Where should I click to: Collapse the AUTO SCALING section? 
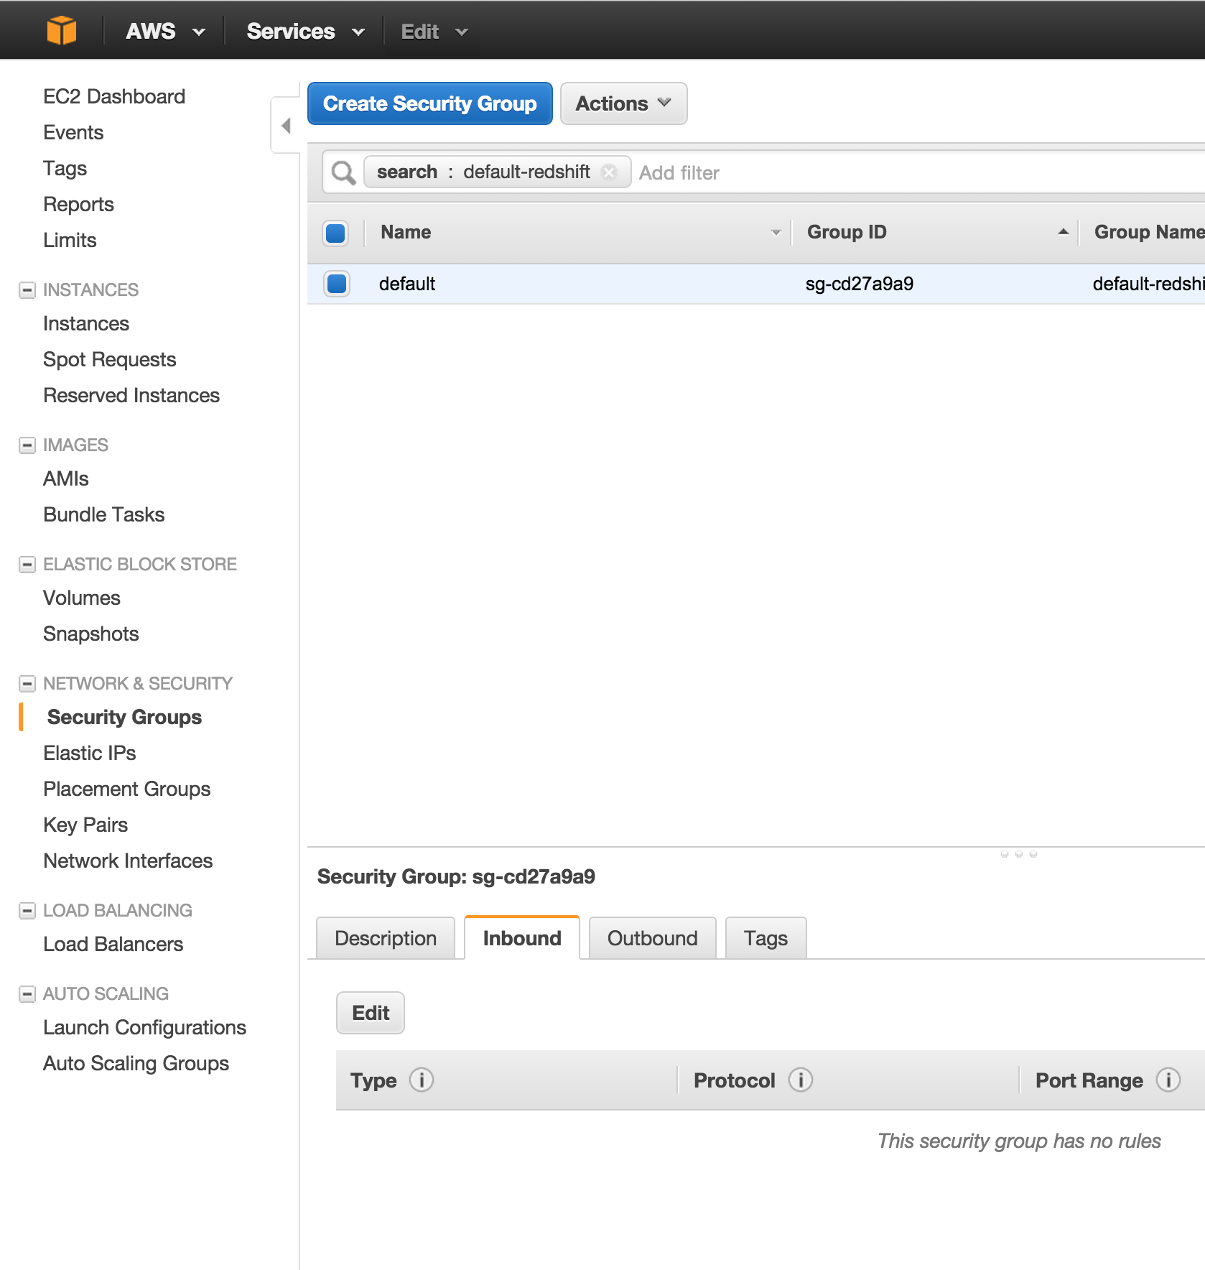point(27,994)
